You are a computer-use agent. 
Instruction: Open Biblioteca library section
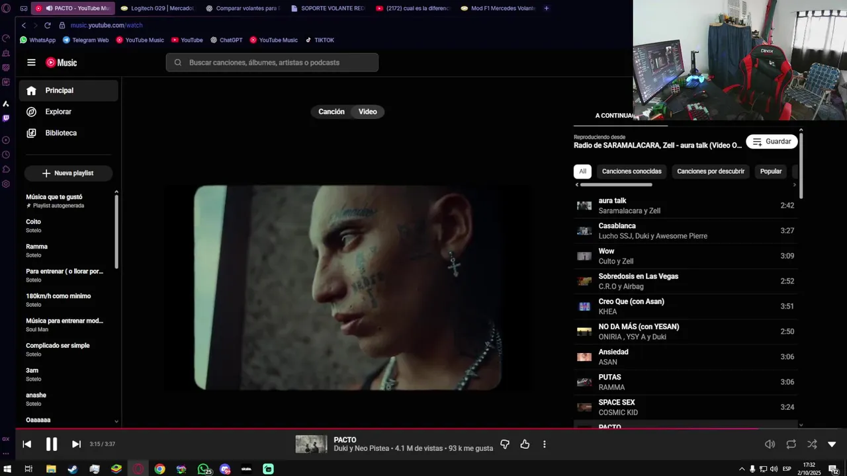pos(68,133)
